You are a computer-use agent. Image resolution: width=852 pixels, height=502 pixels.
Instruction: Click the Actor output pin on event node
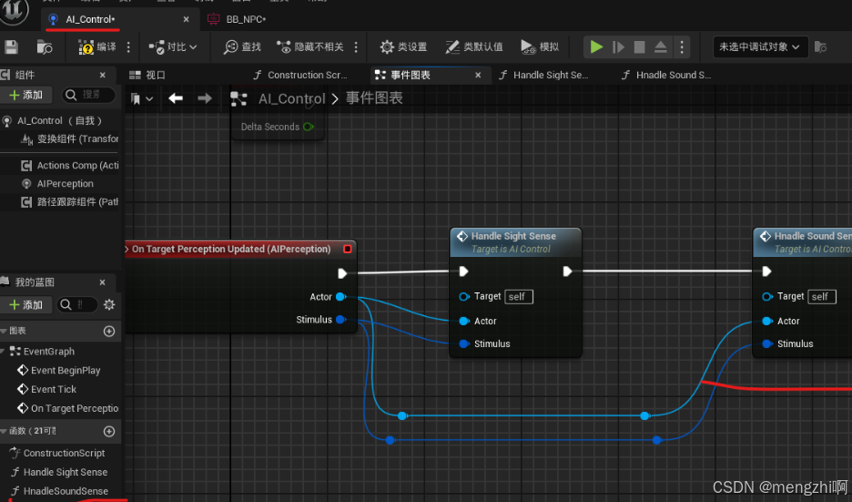click(341, 297)
